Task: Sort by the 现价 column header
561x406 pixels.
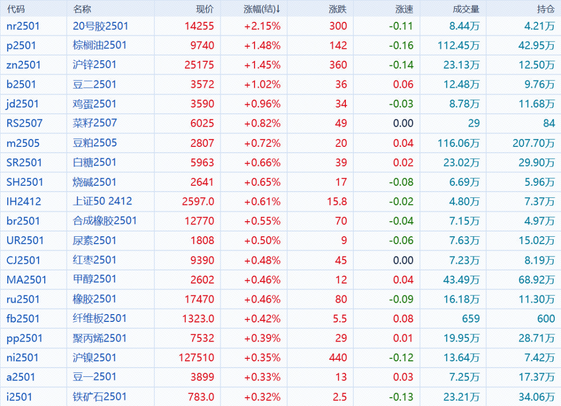Action: [205, 9]
